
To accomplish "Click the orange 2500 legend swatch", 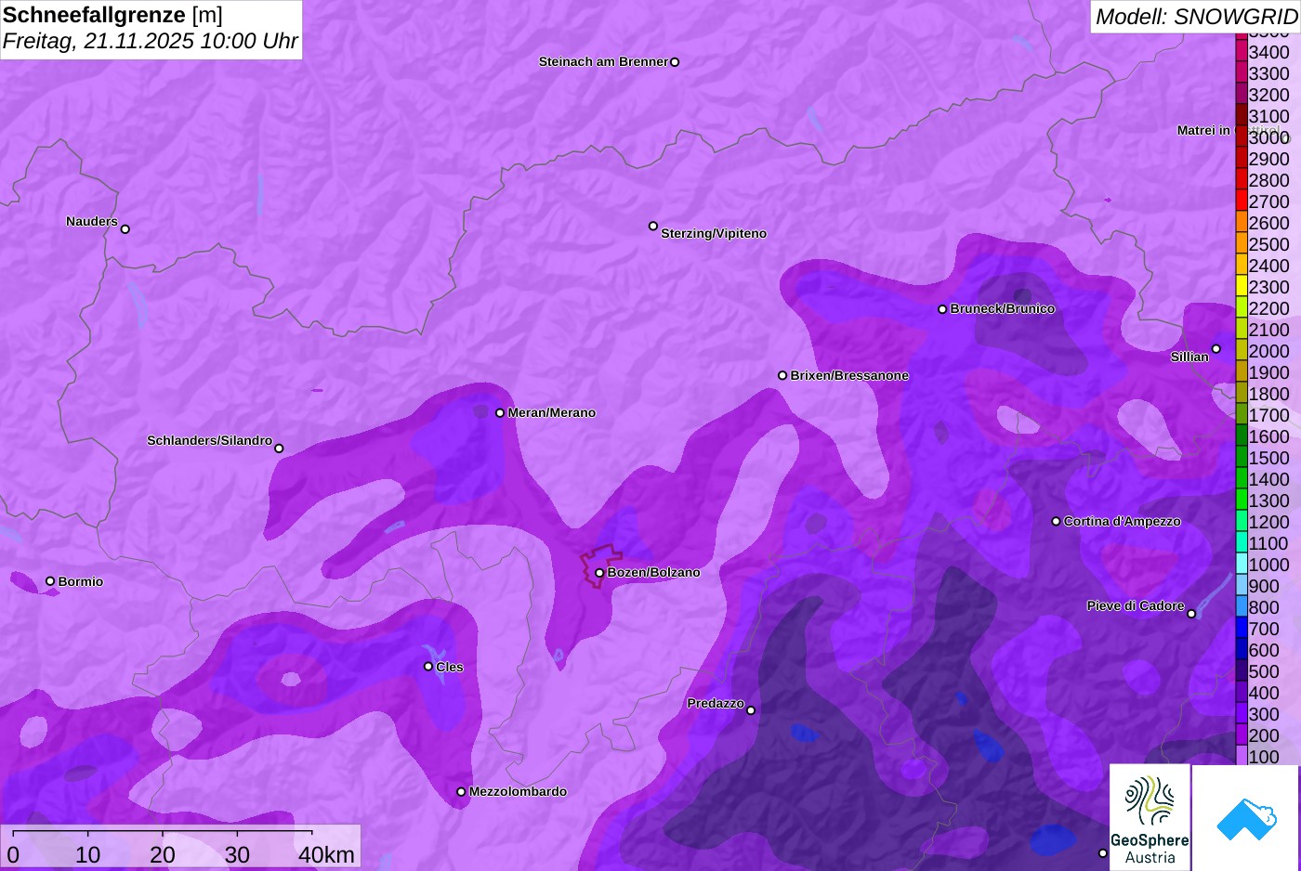I will point(1242,244).
